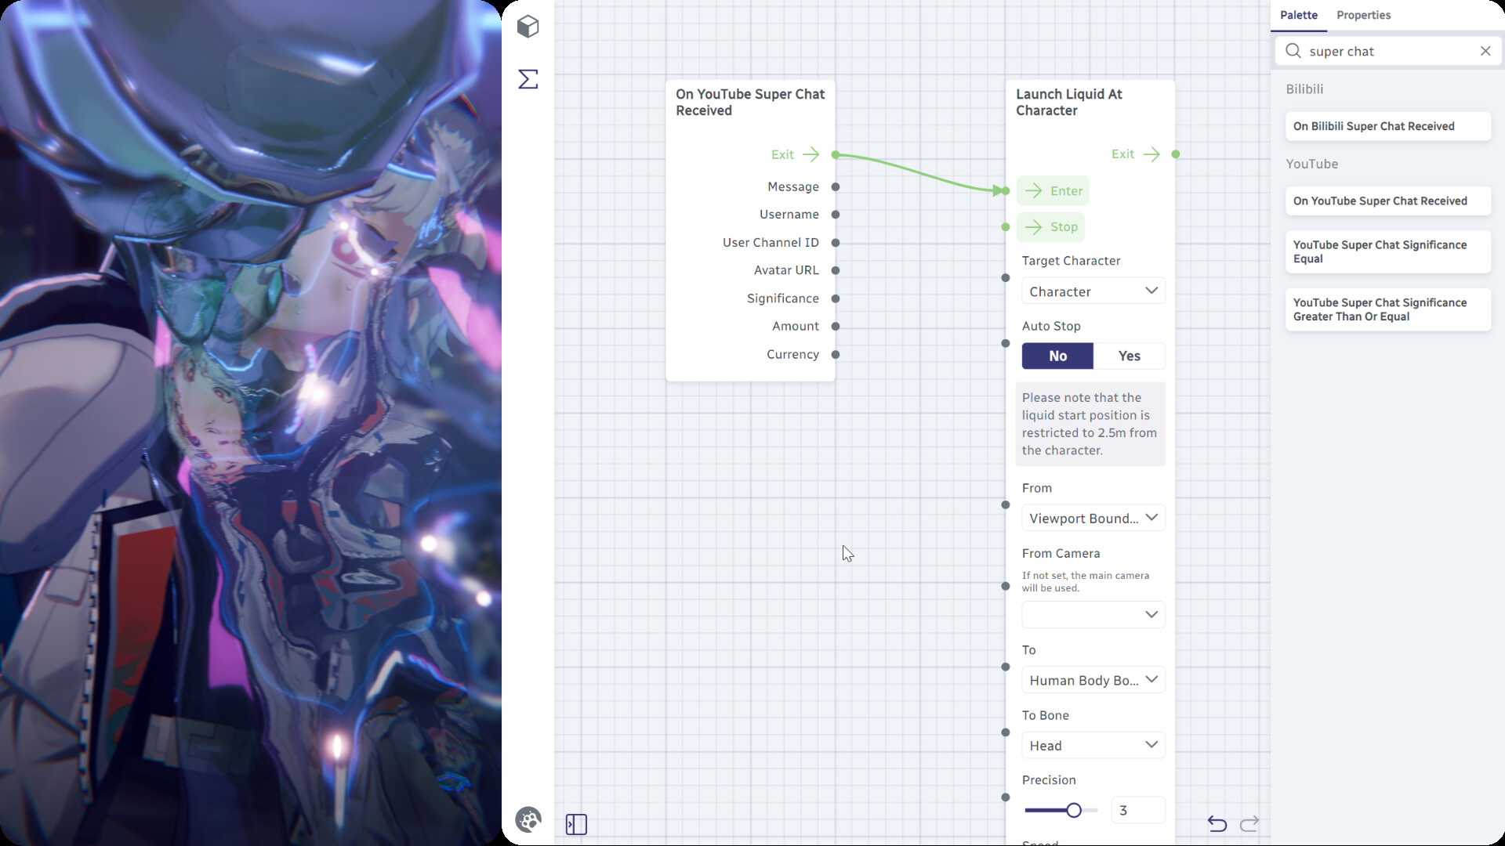Click the paw menu icon at bottom left
The width and height of the screenshot is (1505, 846).
[528, 819]
